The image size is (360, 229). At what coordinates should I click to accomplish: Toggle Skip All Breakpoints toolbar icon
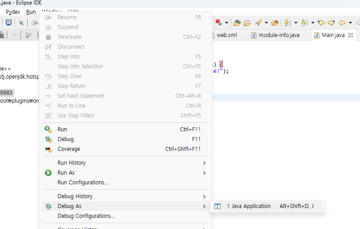21,23
